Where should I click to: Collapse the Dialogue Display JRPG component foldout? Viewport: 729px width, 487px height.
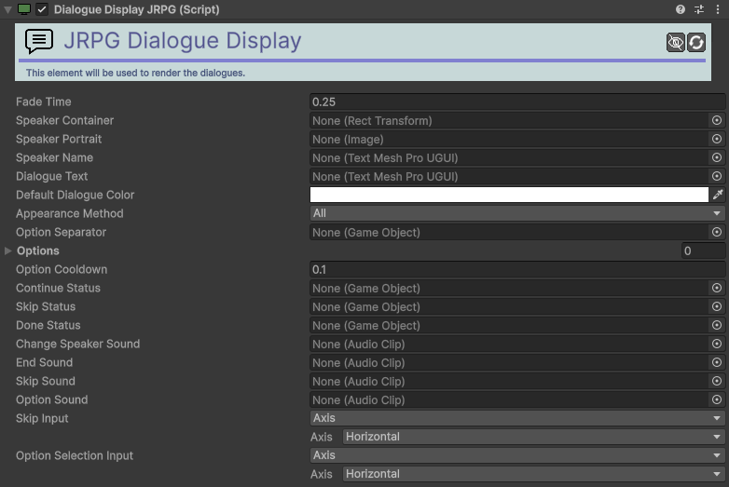coord(7,9)
